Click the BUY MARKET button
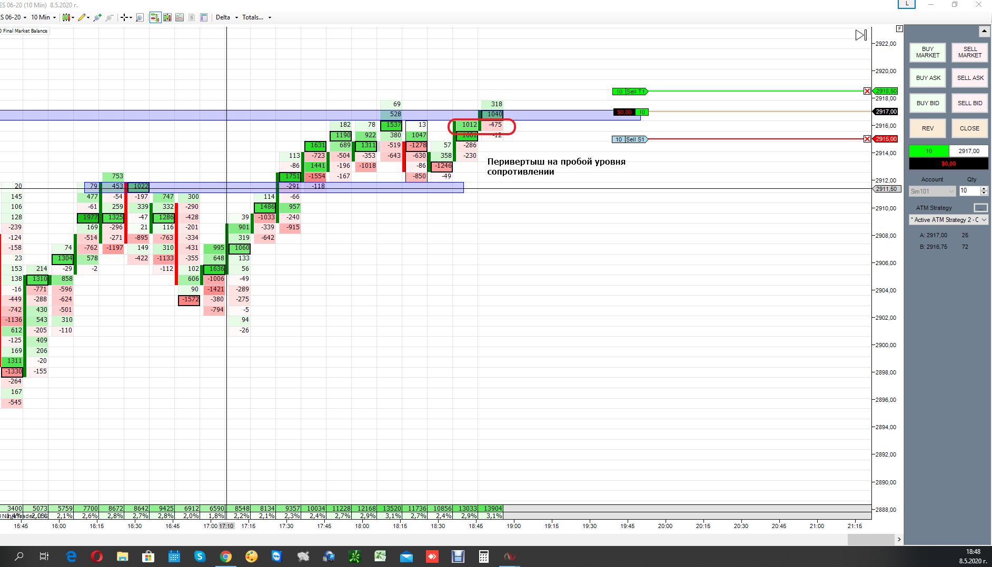 tap(928, 52)
